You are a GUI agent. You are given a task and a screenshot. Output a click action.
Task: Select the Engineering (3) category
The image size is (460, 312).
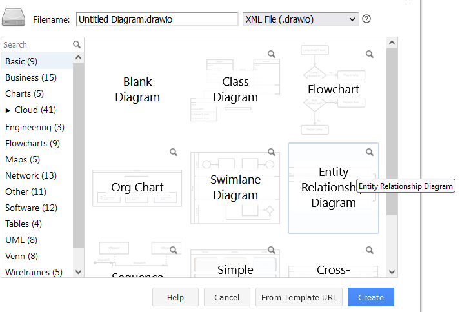click(37, 127)
